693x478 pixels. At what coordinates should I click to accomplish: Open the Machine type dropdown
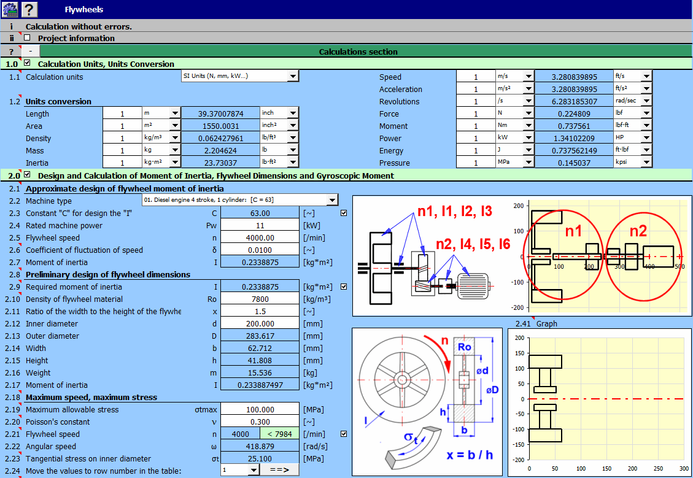tap(332, 200)
